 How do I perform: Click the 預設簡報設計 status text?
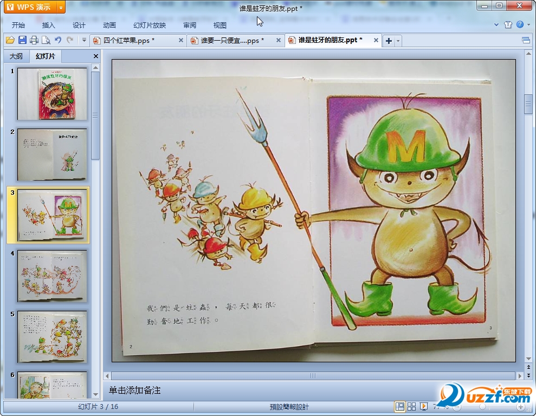289,407
